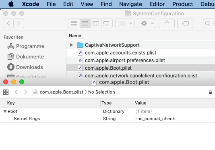This screenshot has height=150, width=215.
Task: Go back in Xcode editor history
Action: pyautogui.click(x=17, y=92)
